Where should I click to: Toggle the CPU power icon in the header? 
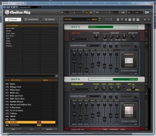point(129,13)
